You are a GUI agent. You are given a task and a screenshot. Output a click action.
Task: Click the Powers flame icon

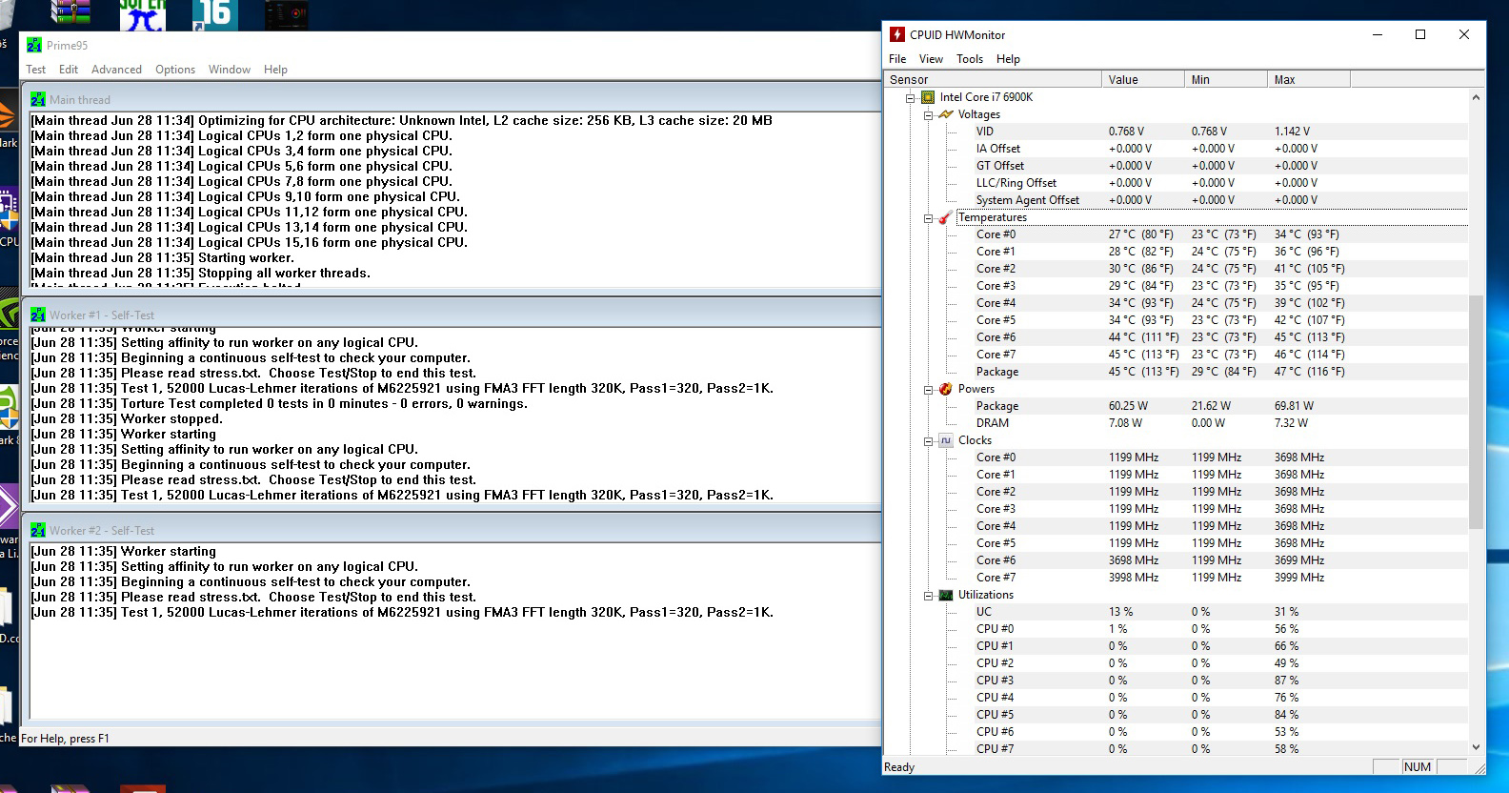point(945,389)
